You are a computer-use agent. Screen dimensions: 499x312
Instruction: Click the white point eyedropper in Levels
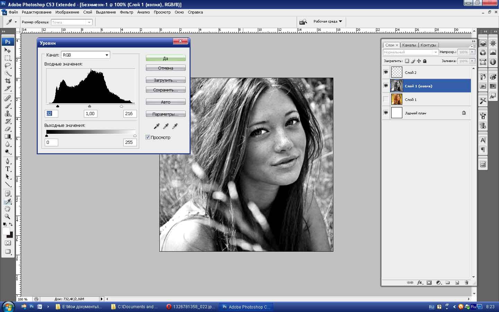pyautogui.click(x=175, y=126)
